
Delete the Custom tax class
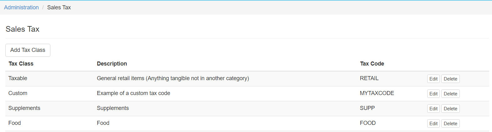pyautogui.click(x=450, y=94)
